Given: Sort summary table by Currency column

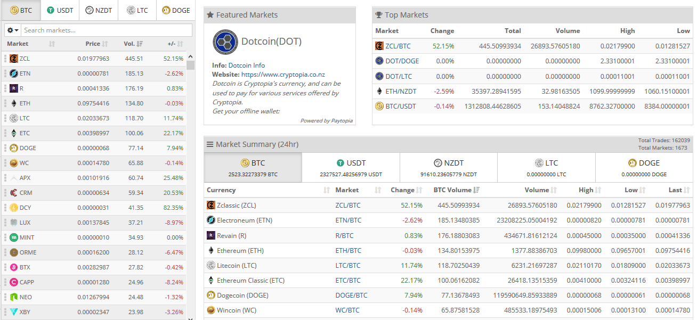Looking at the screenshot, I should pos(268,190).
